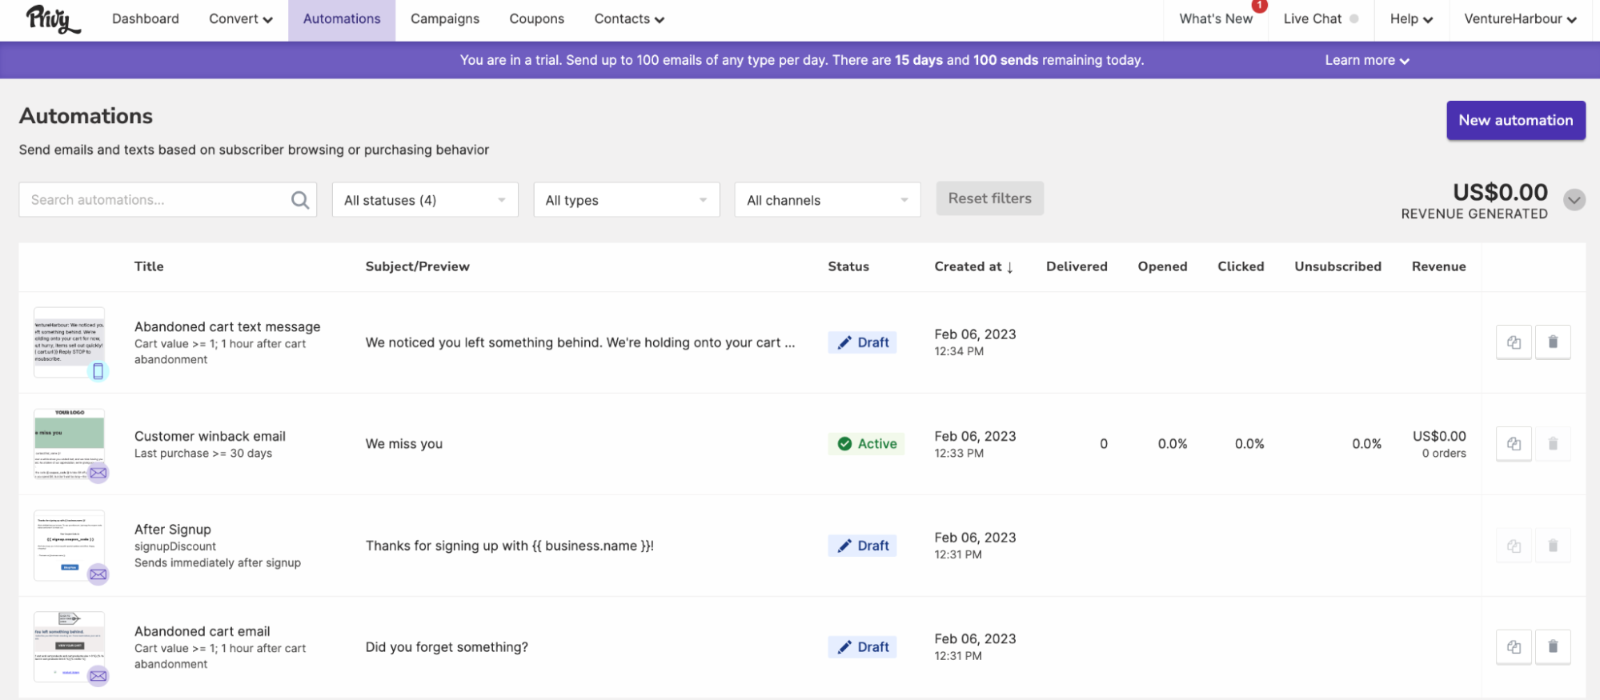Click the Privy logo
The width and height of the screenshot is (1600, 700).
click(53, 19)
